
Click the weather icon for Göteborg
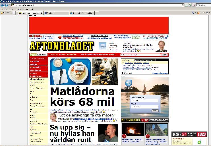[102, 46]
